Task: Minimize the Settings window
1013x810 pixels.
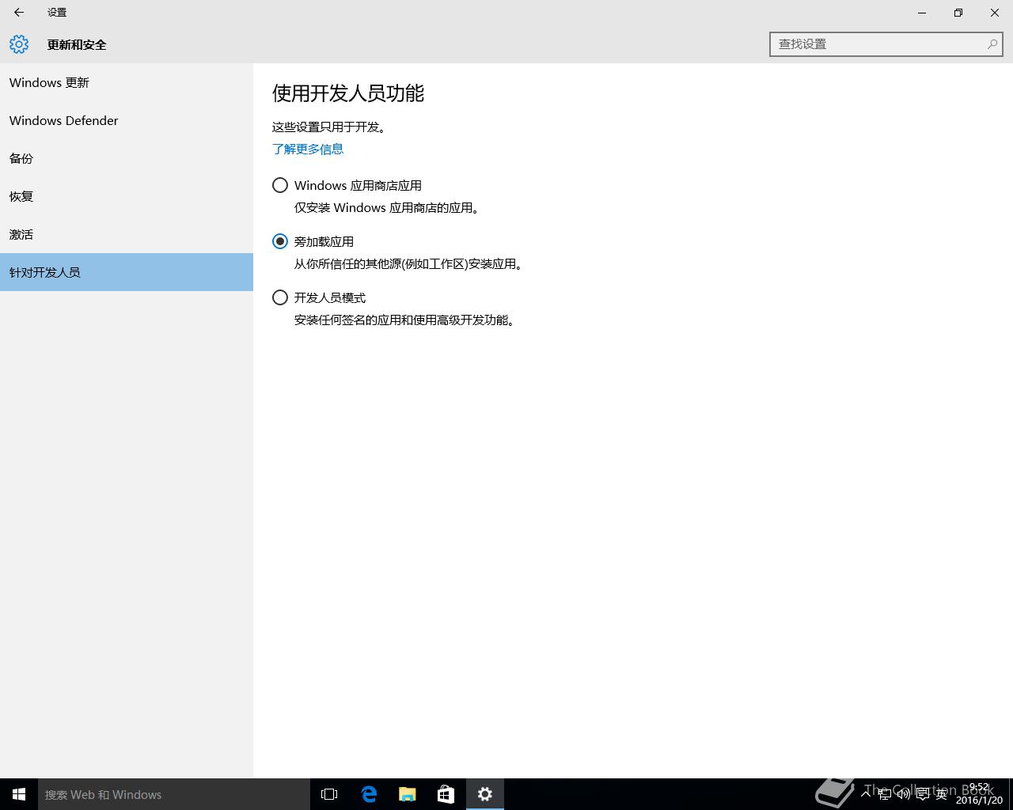Action: [x=922, y=13]
